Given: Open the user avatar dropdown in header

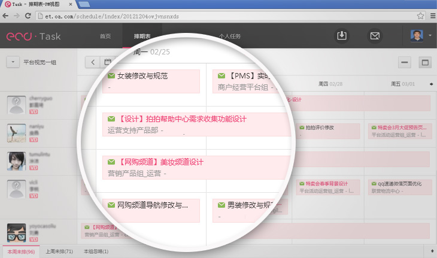Looking at the screenshot, I should (x=421, y=36).
